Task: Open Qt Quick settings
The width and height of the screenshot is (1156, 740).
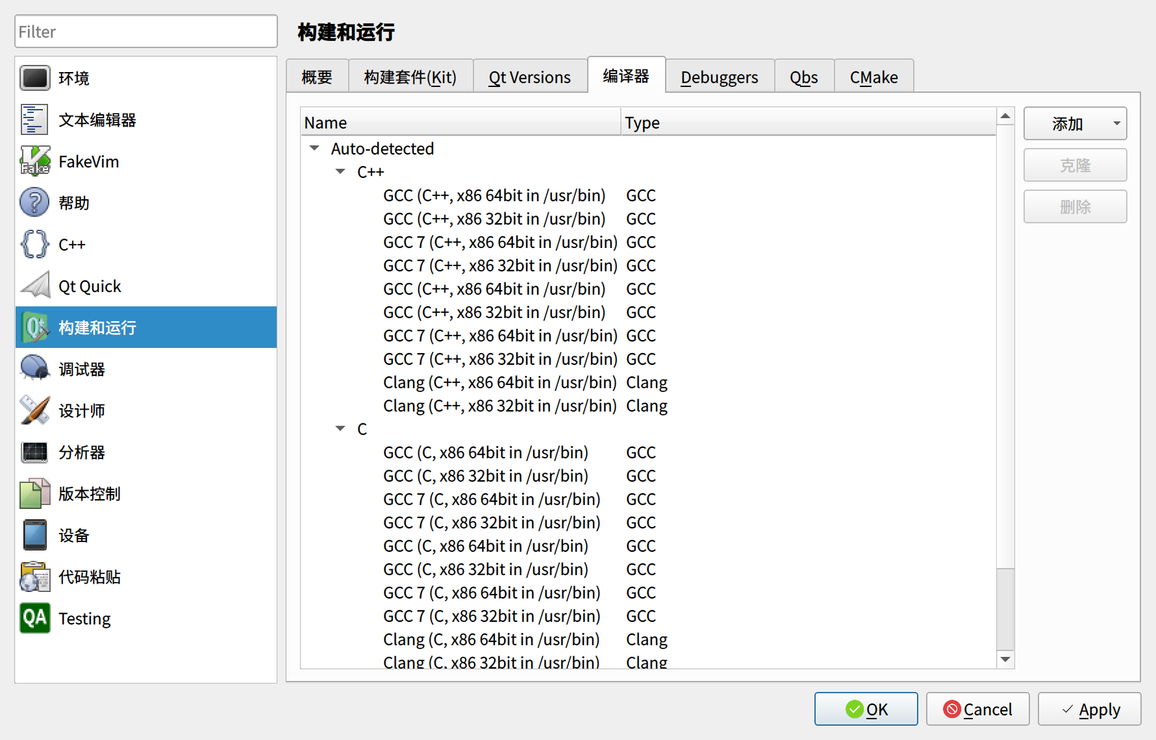Action: (x=34, y=286)
